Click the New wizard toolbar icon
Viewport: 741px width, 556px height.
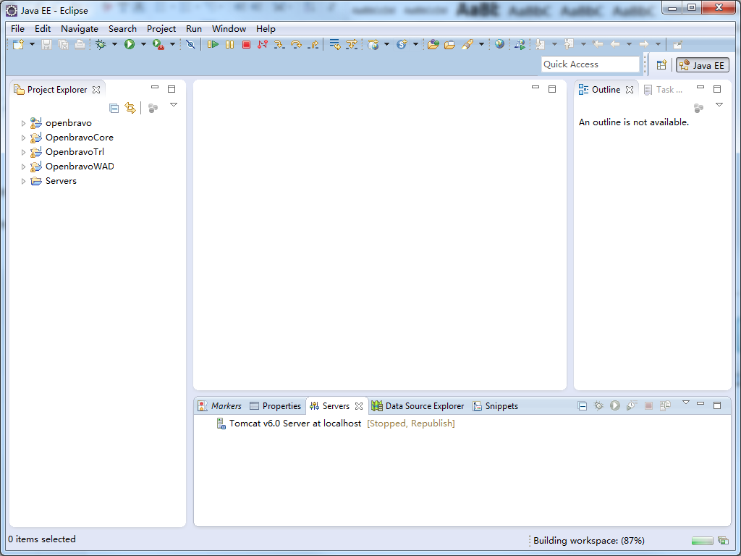point(18,44)
